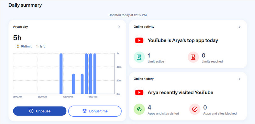Click the '6h limit' label

pos(26,46)
